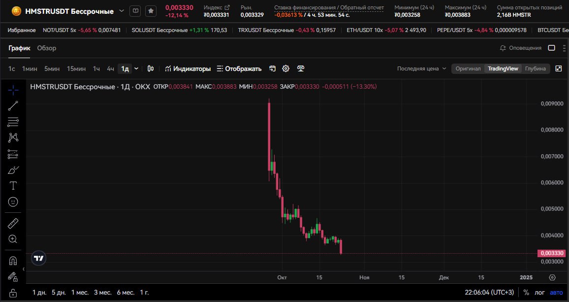Open the forecasting and measurement tool

pyautogui.click(x=13, y=154)
